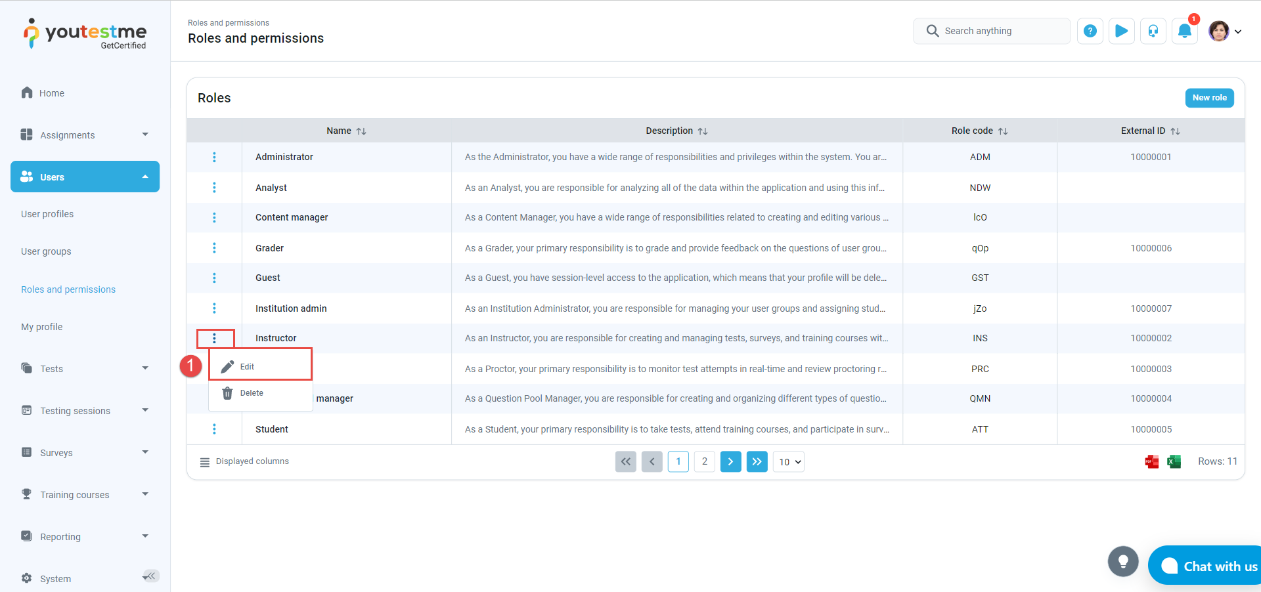Sort roles by Name column

(361, 131)
